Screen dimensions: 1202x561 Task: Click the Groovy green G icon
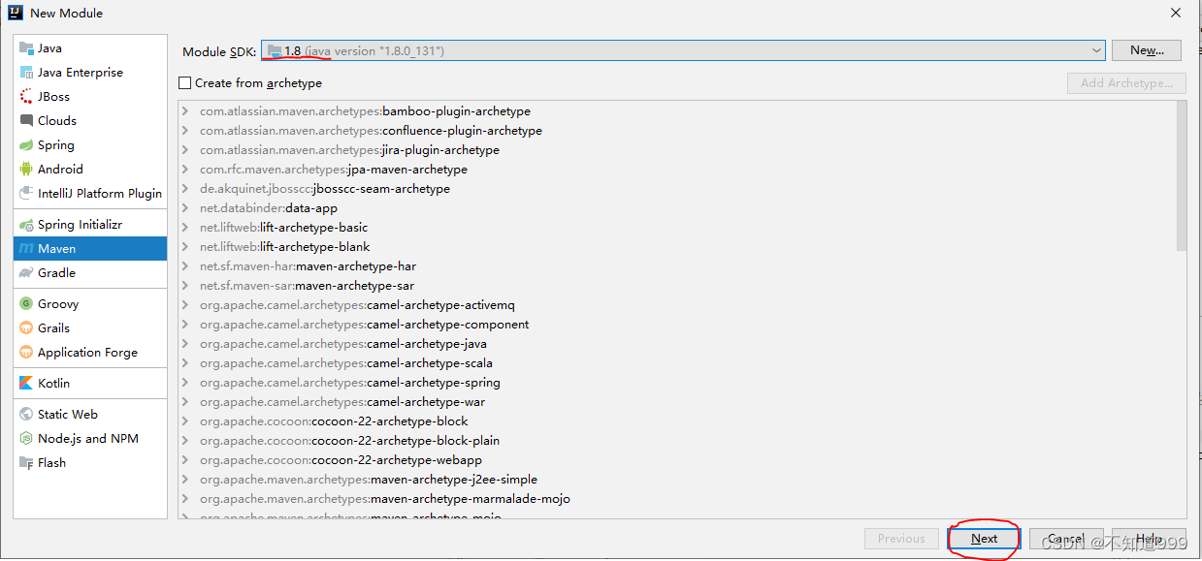[x=26, y=304]
